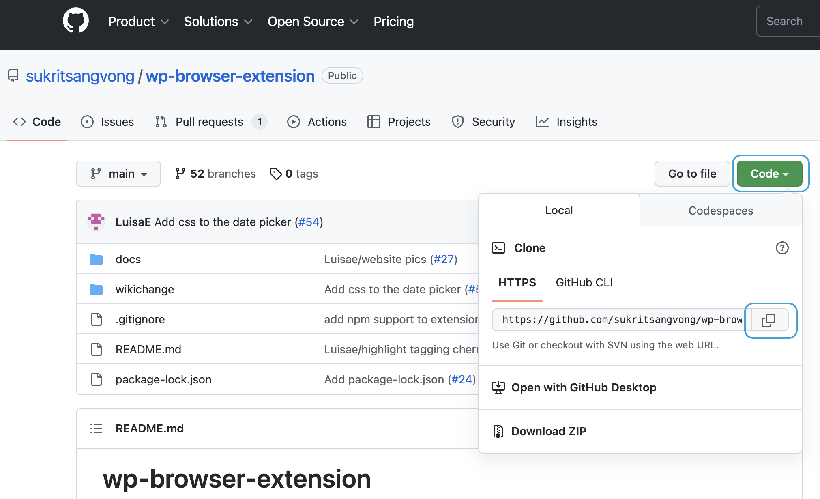820x499 pixels.
Task: Click the HTTPS clone URL field
Action: tap(621, 320)
